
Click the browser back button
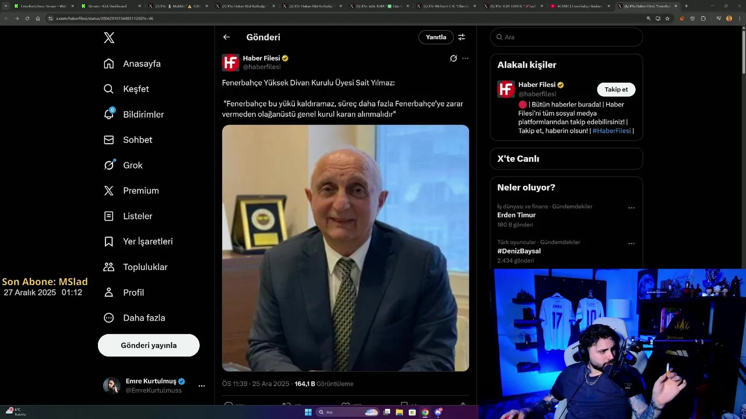pyautogui.click(x=6, y=19)
